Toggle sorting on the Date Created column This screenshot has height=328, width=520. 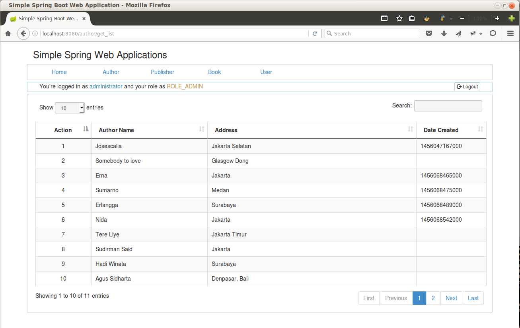441,130
